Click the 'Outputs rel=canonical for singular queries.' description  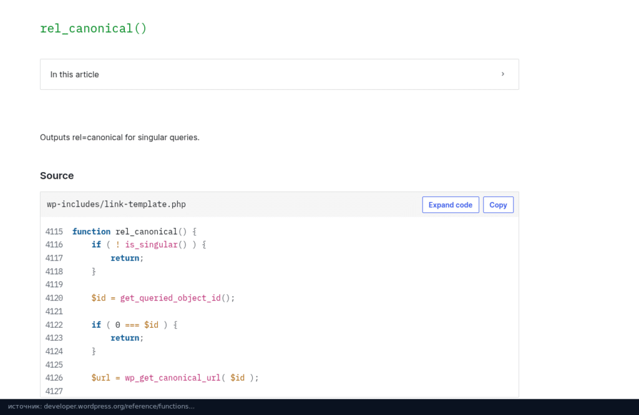click(x=120, y=138)
